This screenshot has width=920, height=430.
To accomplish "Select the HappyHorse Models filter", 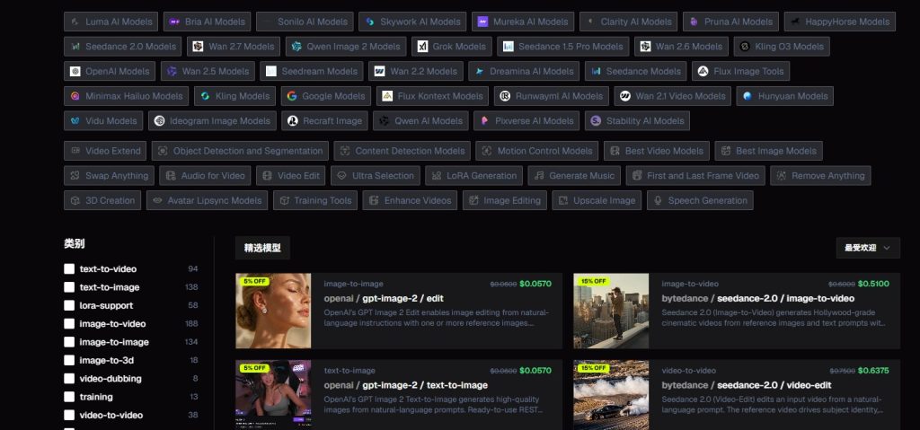I will (840, 22).
